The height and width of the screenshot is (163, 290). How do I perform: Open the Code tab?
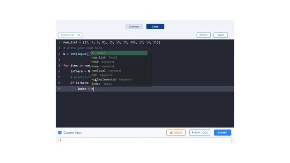(x=155, y=26)
